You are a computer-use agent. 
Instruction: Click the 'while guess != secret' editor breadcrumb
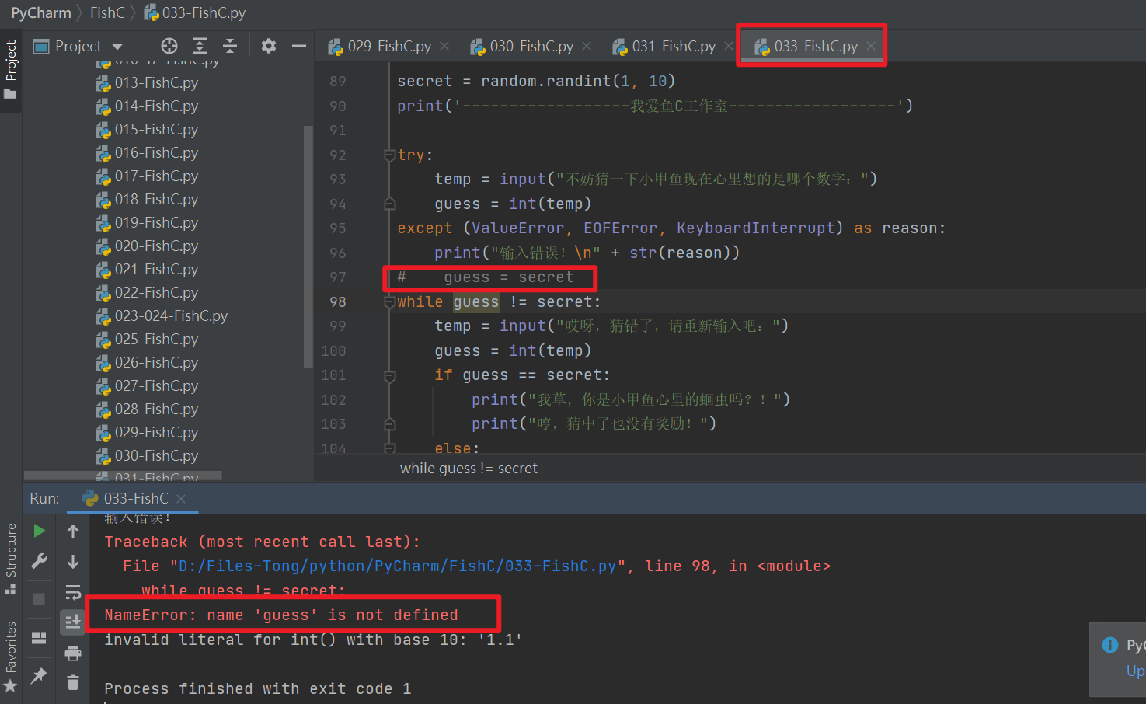coord(469,469)
